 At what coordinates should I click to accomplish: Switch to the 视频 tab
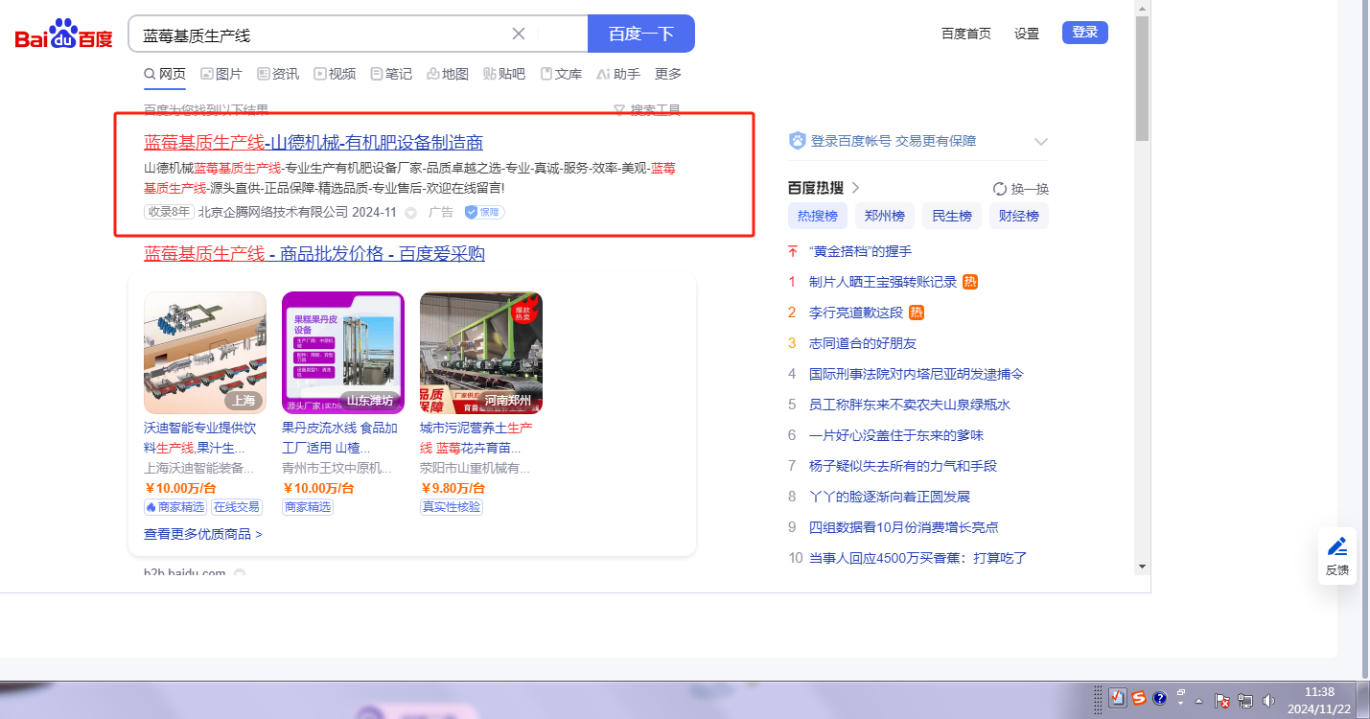tap(335, 74)
